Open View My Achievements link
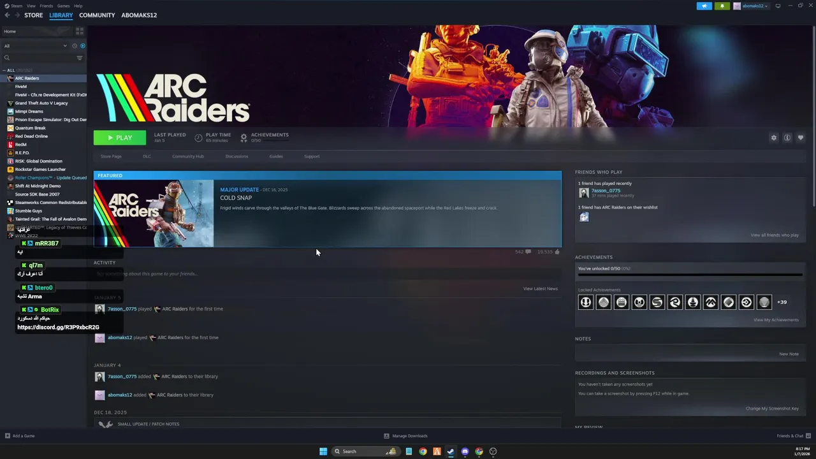This screenshot has height=459, width=816. click(776, 320)
